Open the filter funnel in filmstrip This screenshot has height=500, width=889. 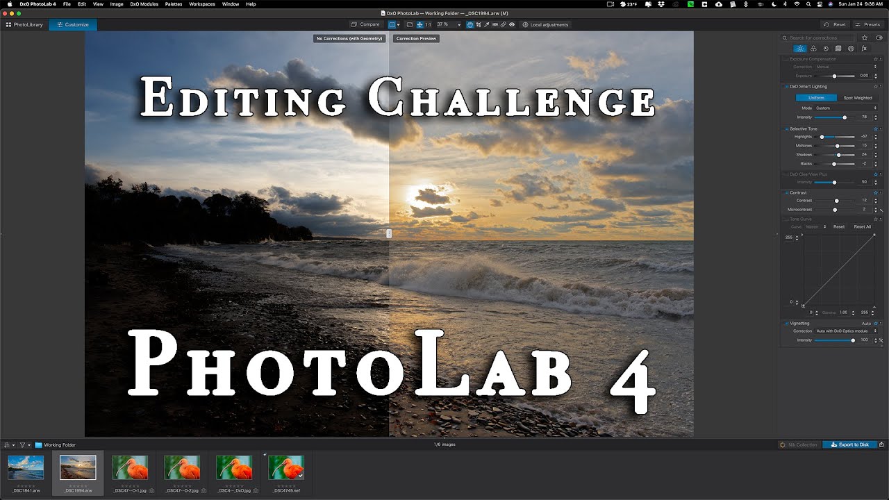(22, 444)
